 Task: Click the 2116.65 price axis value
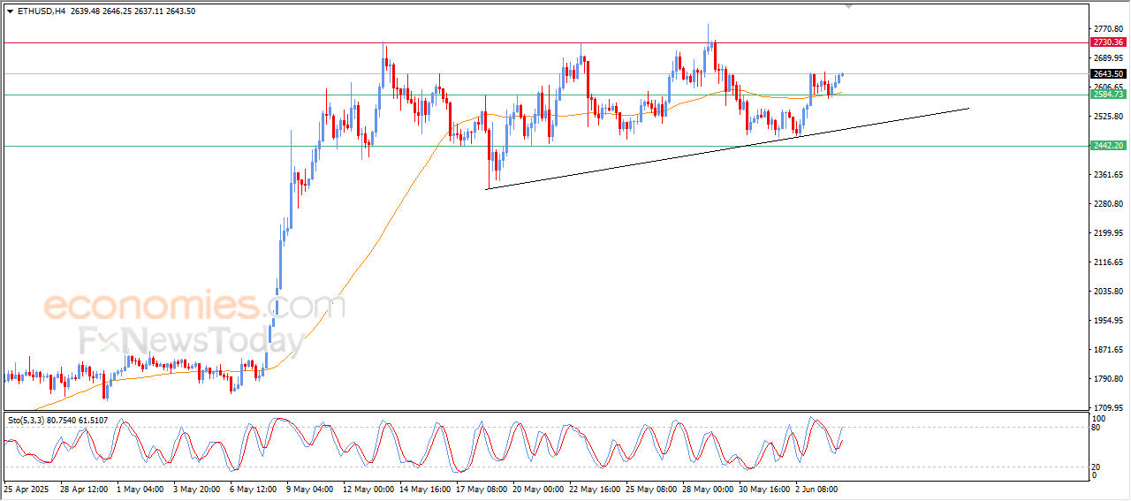click(x=1108, y=262)
